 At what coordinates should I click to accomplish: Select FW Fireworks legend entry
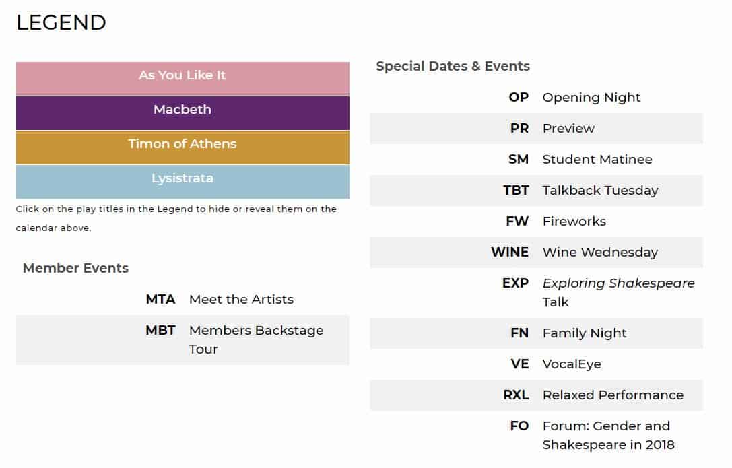coord(537,221)
